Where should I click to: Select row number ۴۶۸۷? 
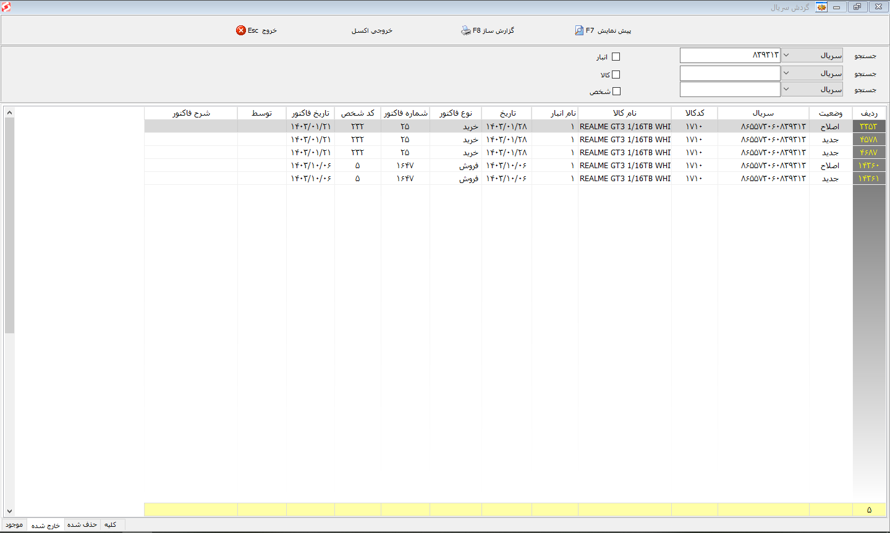tap(869, 152)
